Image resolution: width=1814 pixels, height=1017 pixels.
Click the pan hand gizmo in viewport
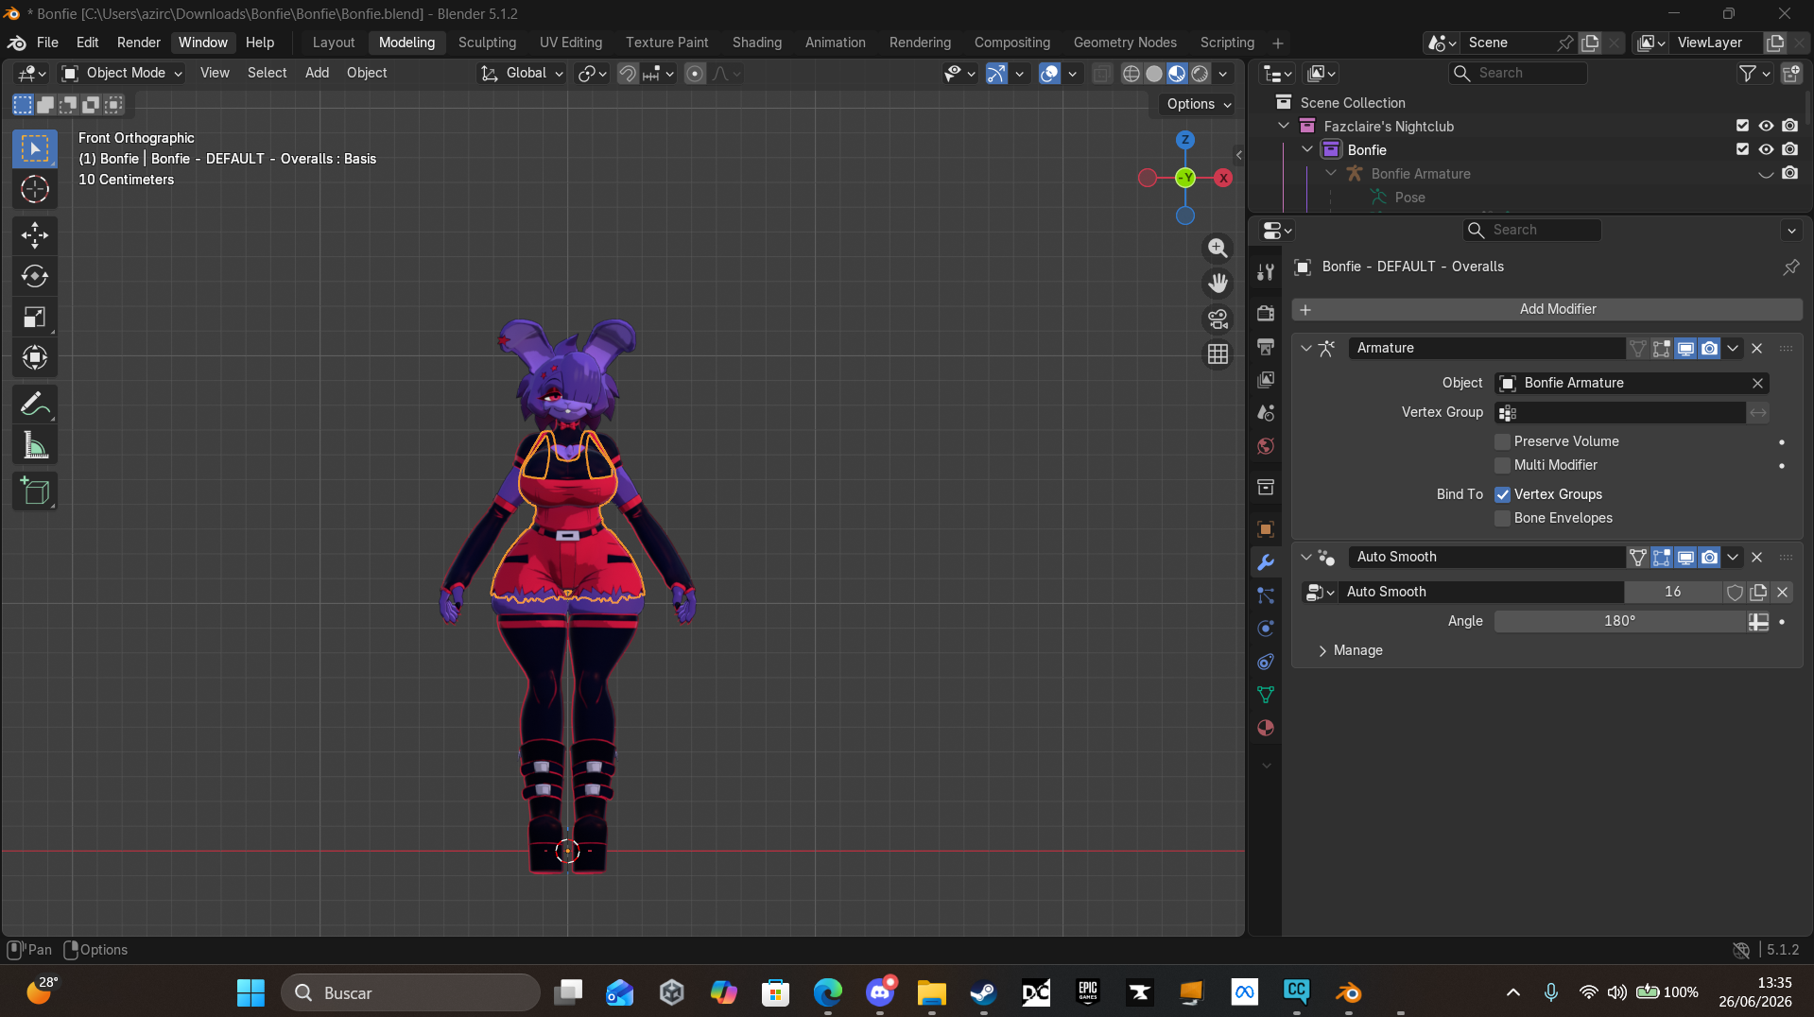click(x=1218, y=283)
